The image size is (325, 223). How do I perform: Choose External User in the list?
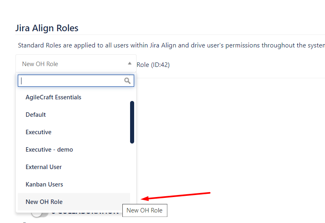point(44,167)
